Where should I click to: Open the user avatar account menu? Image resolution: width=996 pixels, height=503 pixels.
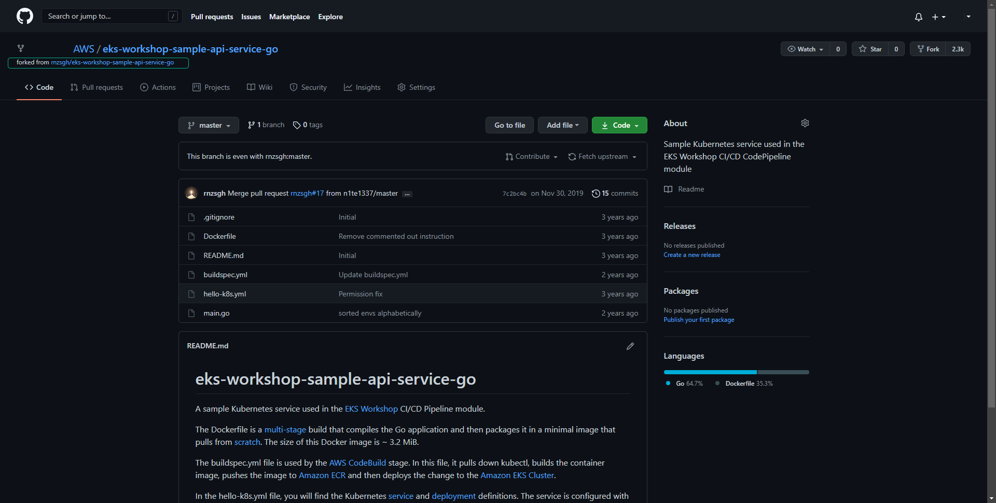(967, 17)
